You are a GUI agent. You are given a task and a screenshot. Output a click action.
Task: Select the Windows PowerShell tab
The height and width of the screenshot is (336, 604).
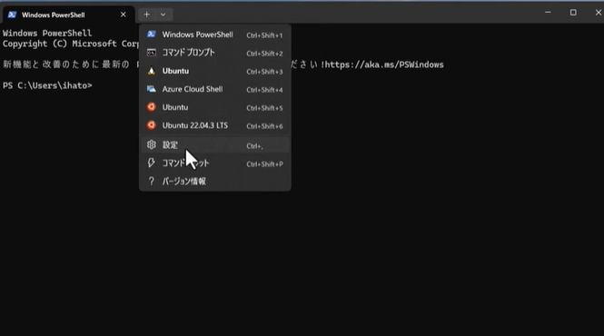[x=68, y=15]
